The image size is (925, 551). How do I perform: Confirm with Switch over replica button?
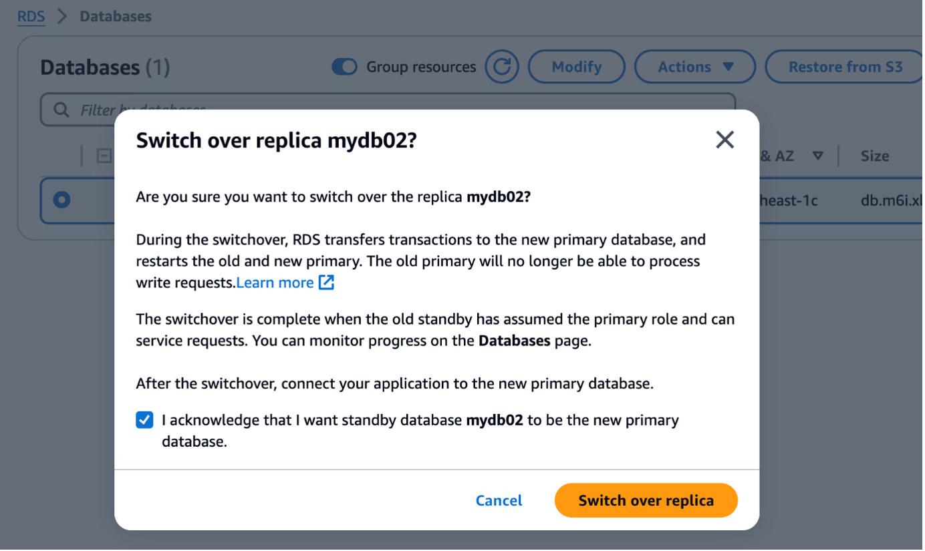click(x=646, y=500)
